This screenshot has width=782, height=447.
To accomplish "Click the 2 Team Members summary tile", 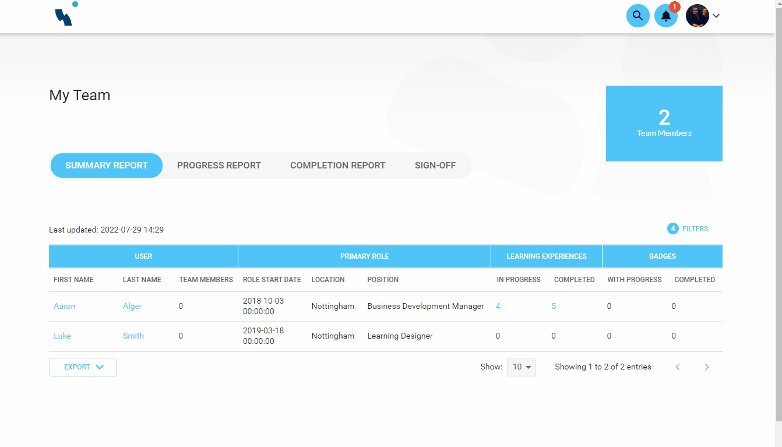I will click(x=664, y=123).
